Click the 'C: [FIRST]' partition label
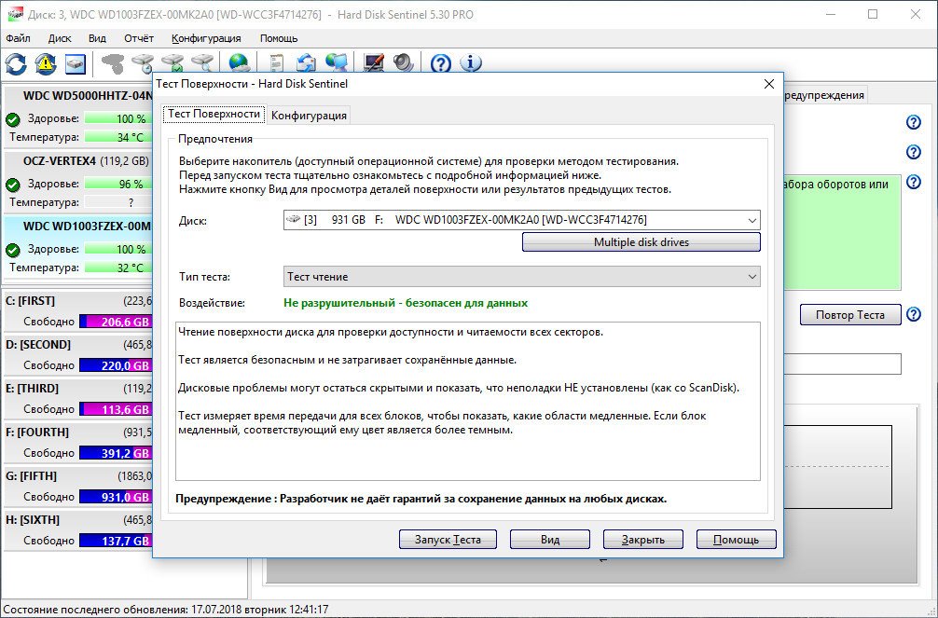This screenshot has width=938, height=618. coord(30,301)
